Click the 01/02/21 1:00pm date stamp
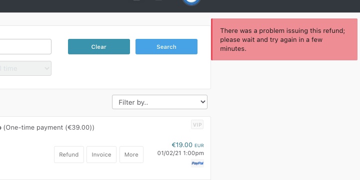This screenshot has width=360, height=180. (x=180, y=153)
